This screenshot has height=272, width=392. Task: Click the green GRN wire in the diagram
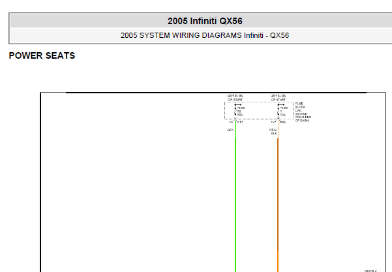pyautogui.click(x=235, y=198)
